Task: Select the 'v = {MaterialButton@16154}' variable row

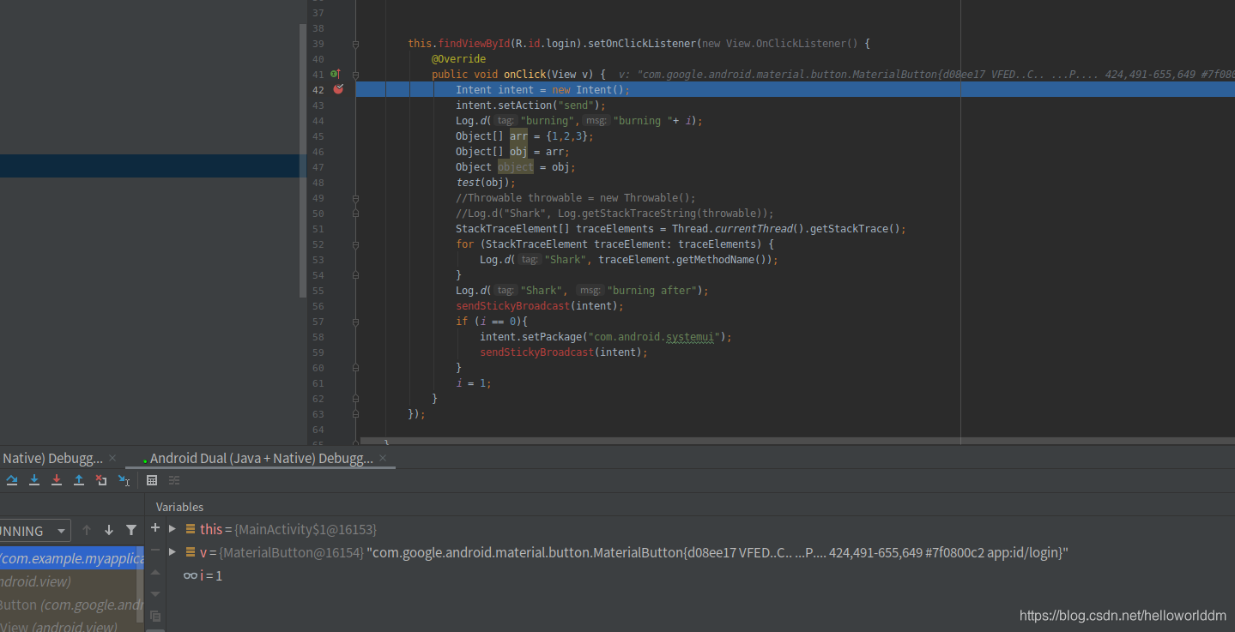Action: tap(700, 552)
